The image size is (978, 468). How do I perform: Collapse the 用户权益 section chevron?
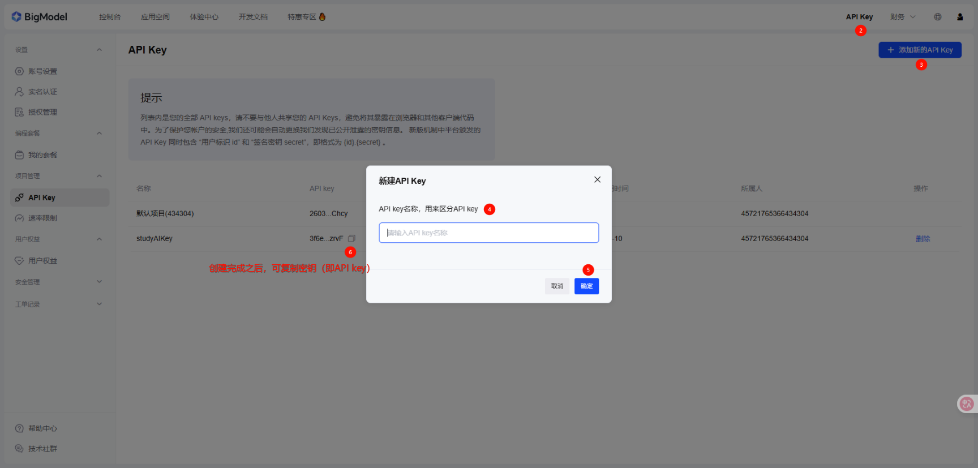[x=99, y=239]
